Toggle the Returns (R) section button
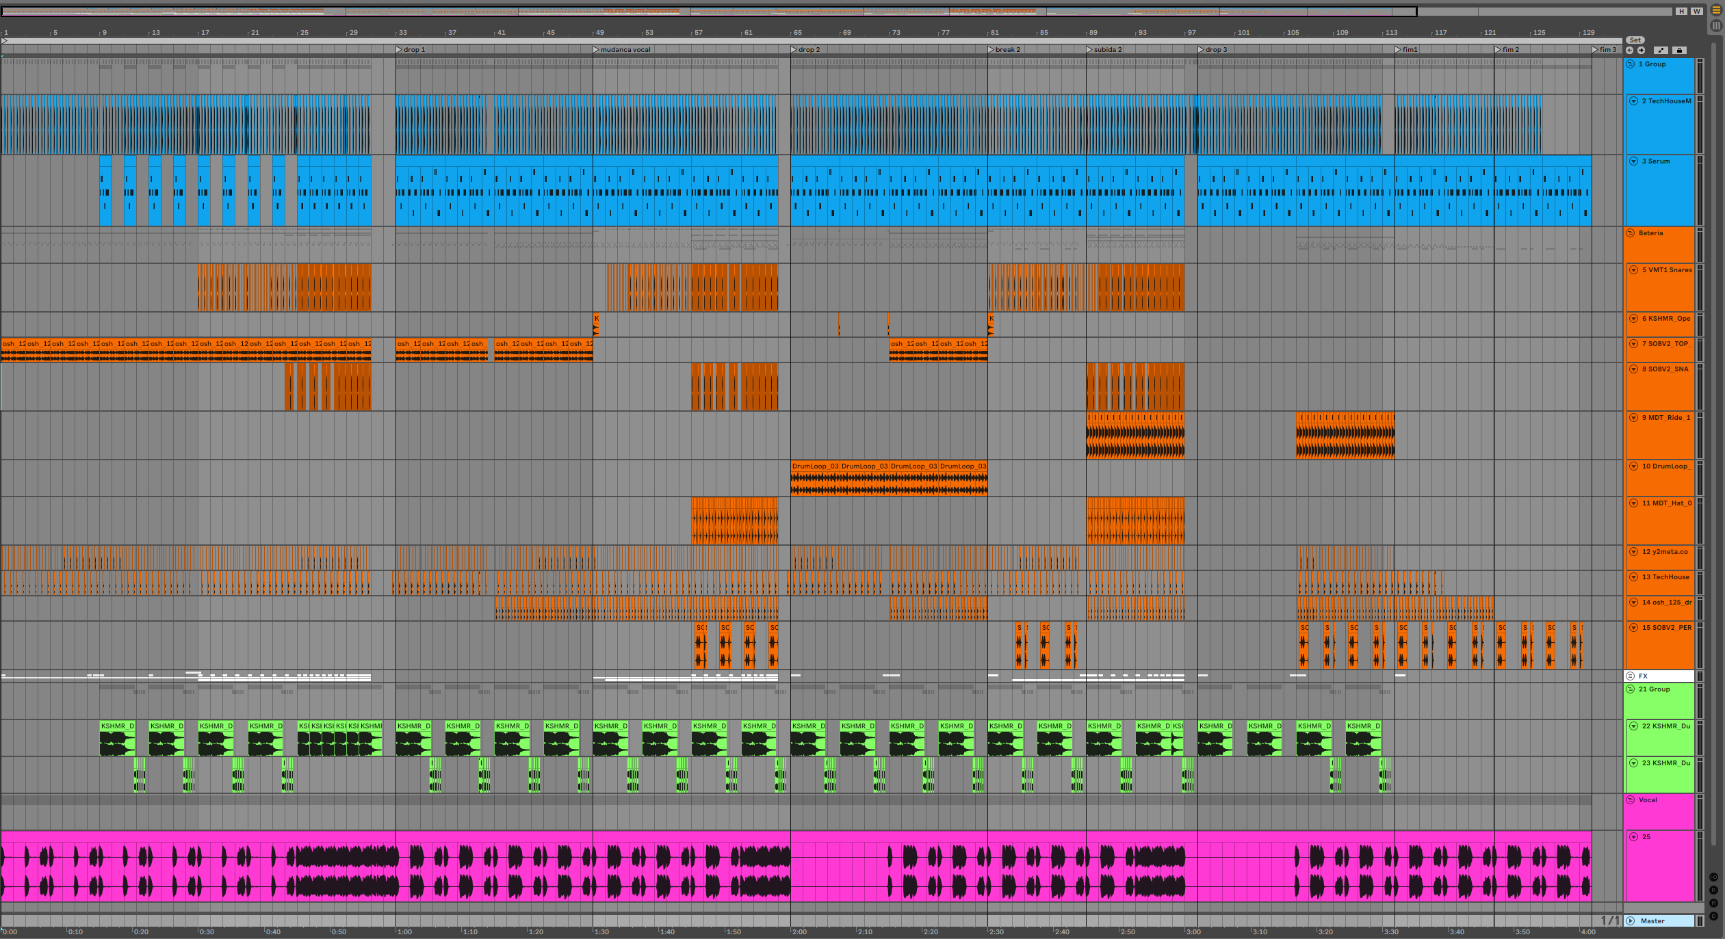Viewport: 1725px width, 939px height. tap(1713, 890)
